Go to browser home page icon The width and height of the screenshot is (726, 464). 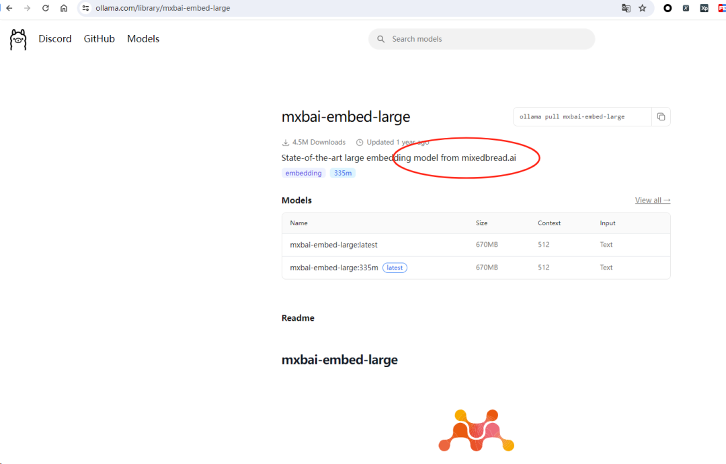tap(64, 8)
